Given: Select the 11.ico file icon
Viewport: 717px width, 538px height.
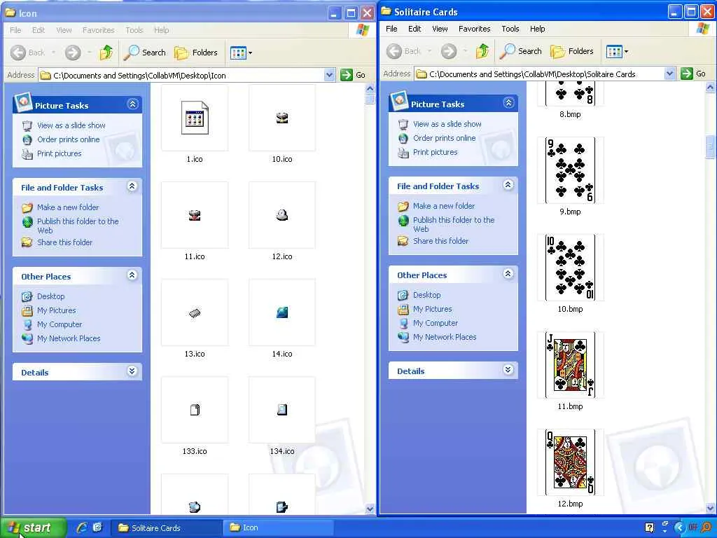Looking at the screenshot, I should point(195,215).
